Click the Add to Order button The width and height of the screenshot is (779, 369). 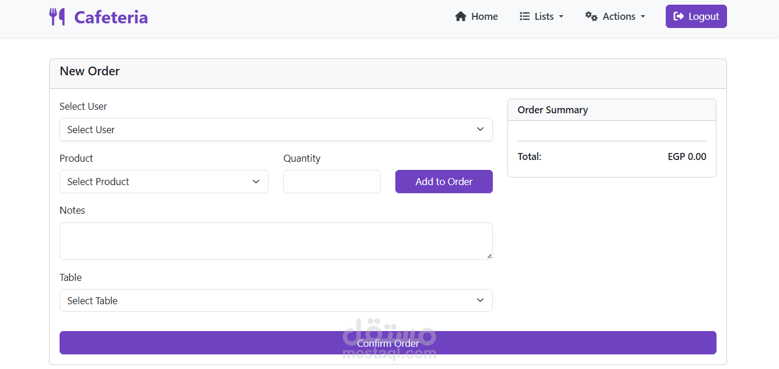tap(444, 182)
